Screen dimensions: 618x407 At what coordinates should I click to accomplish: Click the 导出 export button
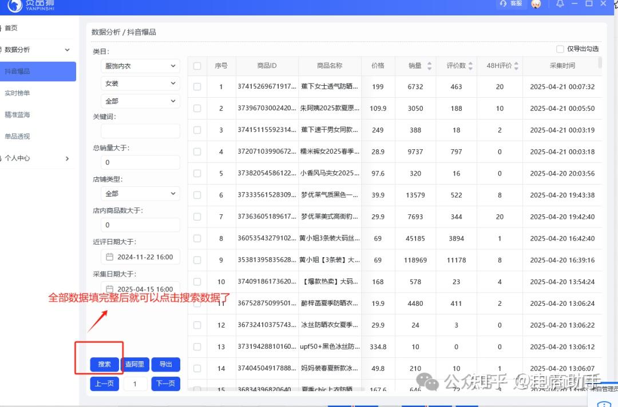[x=166, y=365]
